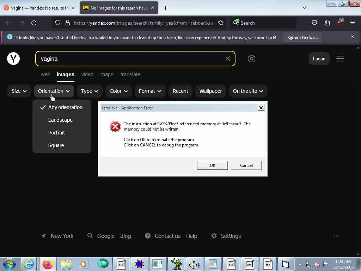Open the Windows Start menu

pyautogui.click(x=10, y=264)
